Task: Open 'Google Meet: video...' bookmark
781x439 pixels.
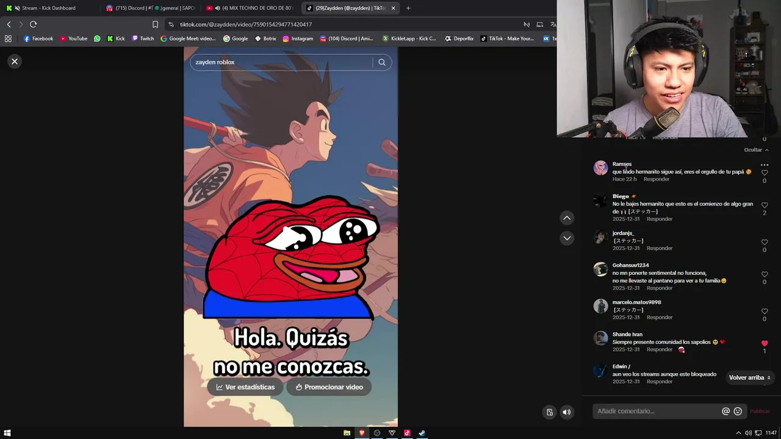Action: pos(188,38)
